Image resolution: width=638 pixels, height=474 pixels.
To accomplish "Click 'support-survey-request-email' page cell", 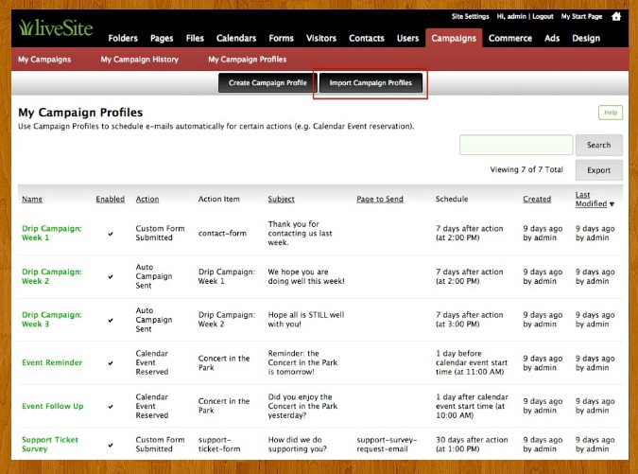I will coord(387,445).
